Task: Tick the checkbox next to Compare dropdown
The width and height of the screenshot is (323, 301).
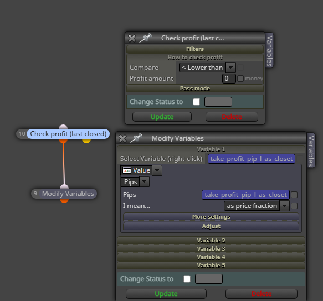Action: coord(240,68)
